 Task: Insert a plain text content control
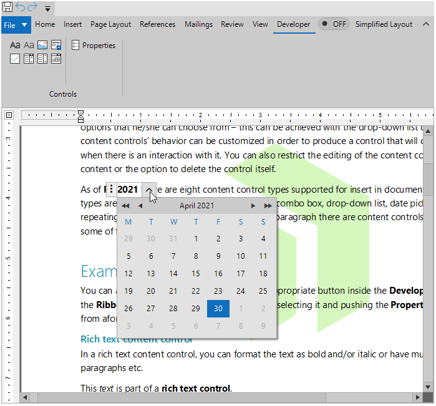(x=29, y=45)
